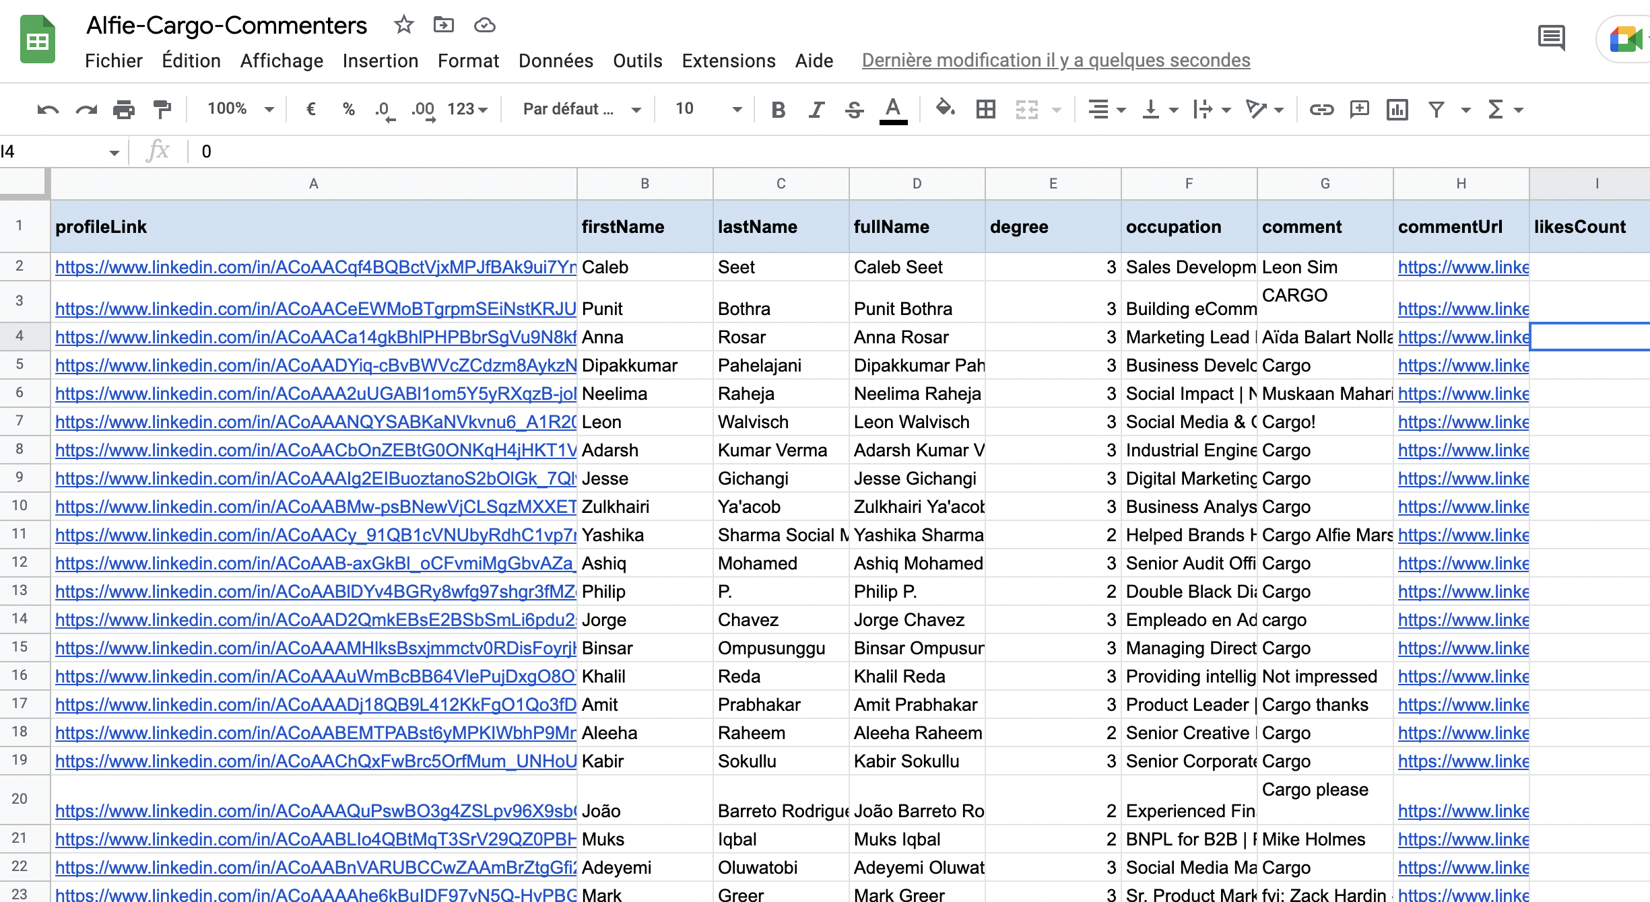Check cloud save status icon
1650x902 pixels.
click(484, 26)
